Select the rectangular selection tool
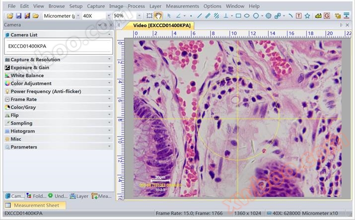The image size is (355, 220). click(x=149, y=16)
